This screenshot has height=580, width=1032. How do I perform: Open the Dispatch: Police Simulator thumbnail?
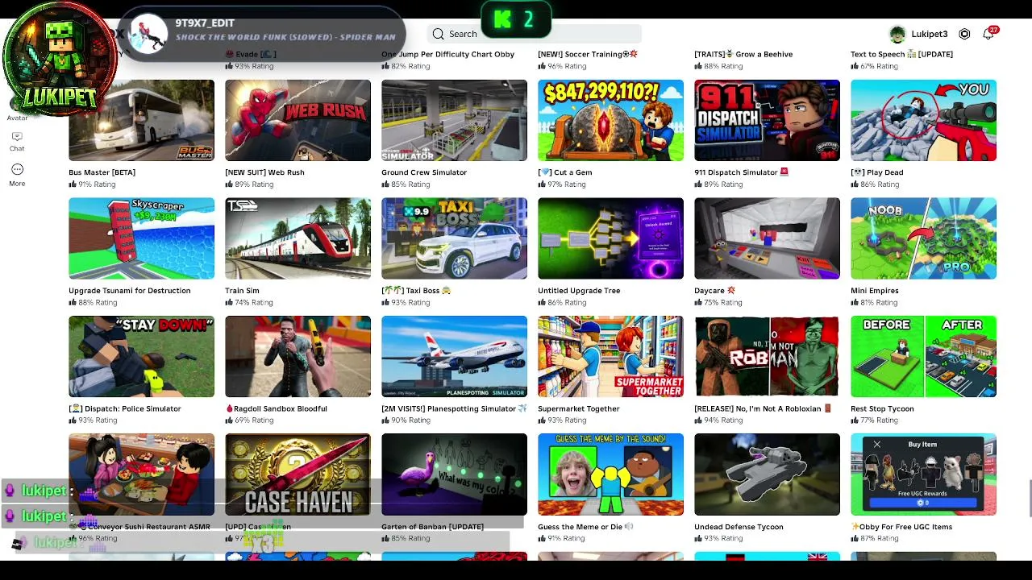142,357
